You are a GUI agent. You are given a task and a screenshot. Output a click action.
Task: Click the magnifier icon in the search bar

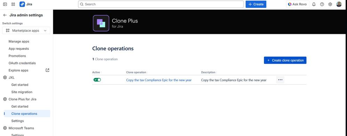pos(82,4)
